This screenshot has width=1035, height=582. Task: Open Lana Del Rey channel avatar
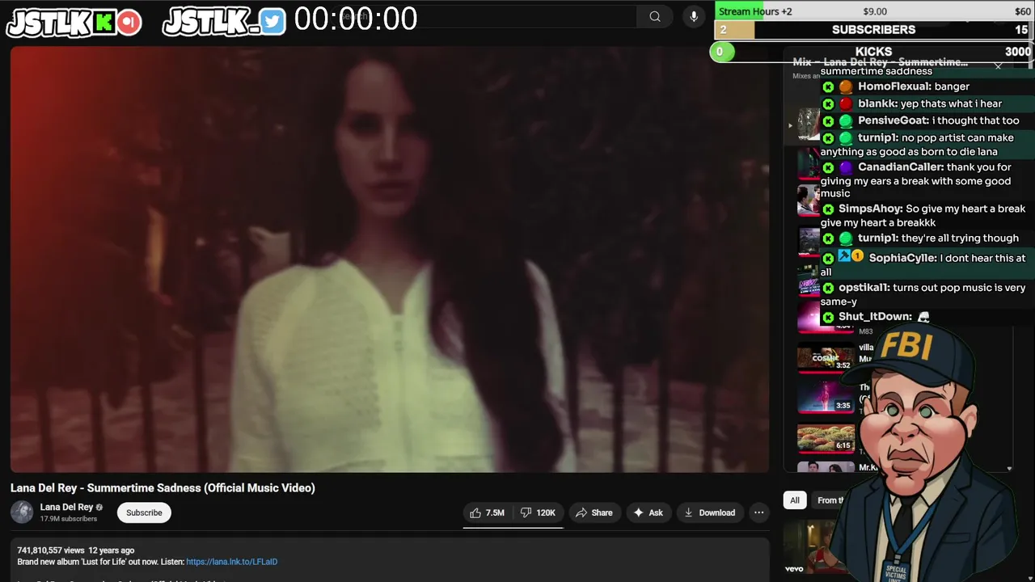coord(22,512)
